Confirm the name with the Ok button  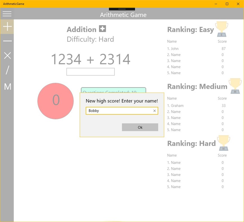click(x=140, y=127)
